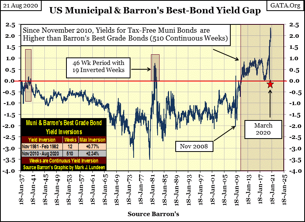This screenshot has width=305, height=222.
Task: Click the '1.0' left y-axis label
Action: [x=11, y=59]
